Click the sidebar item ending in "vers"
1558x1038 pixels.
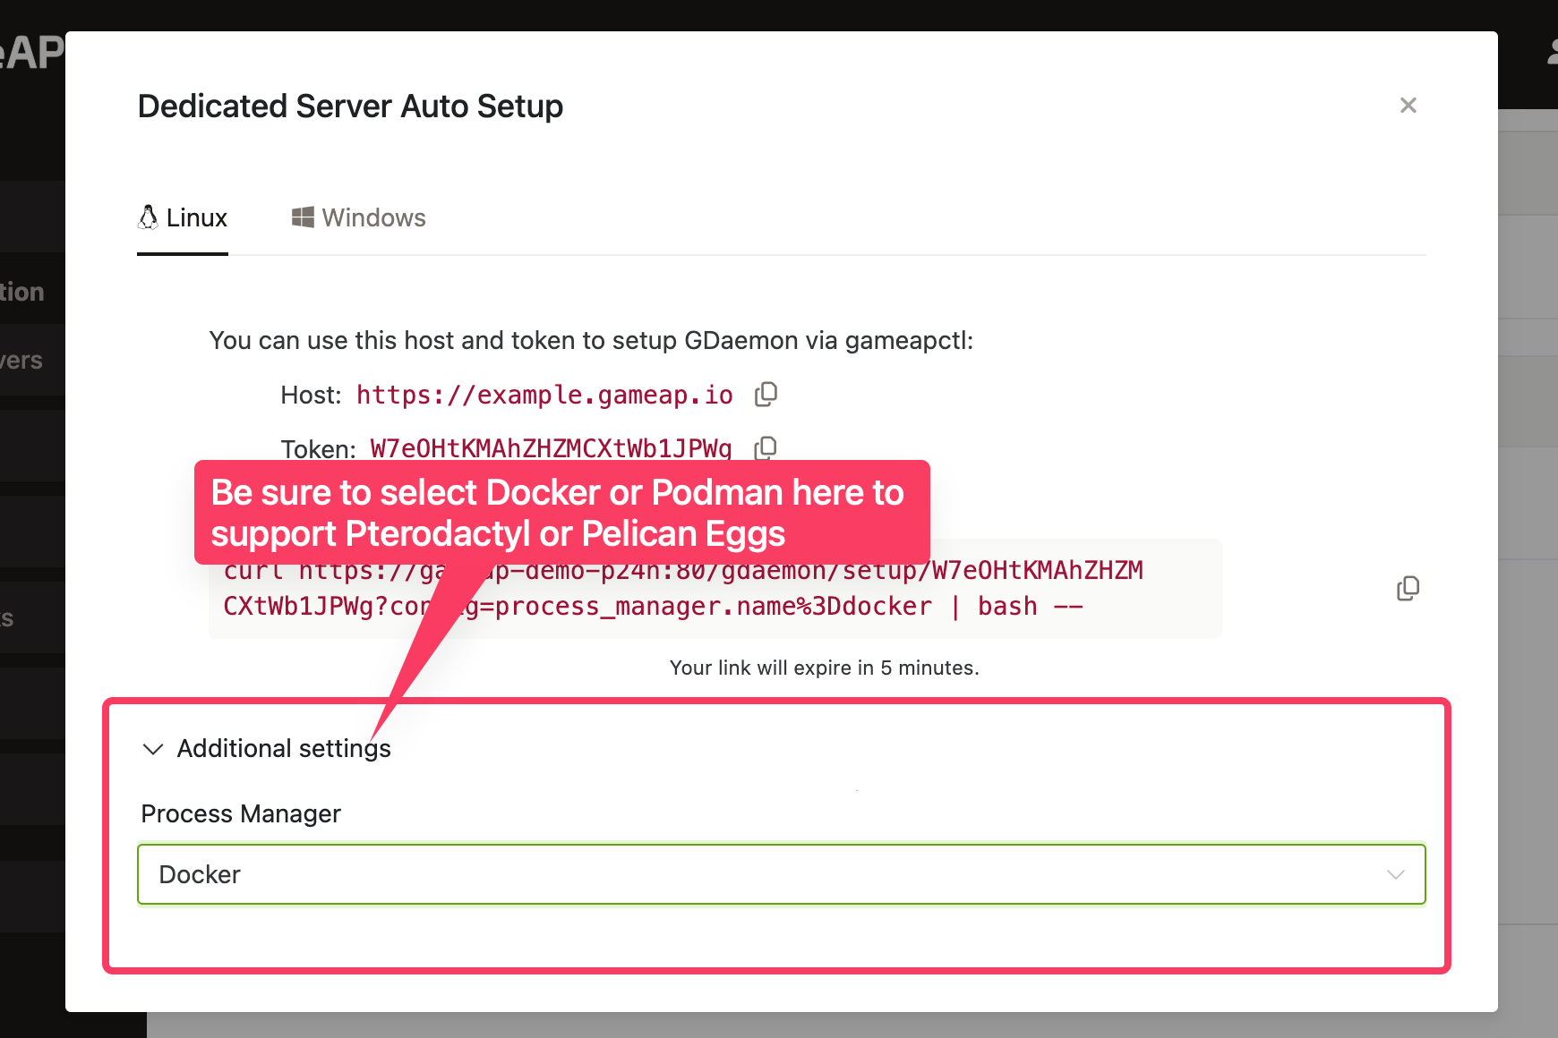(23, 361)
